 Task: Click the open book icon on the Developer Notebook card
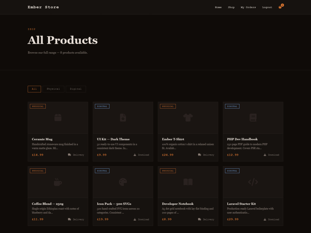(x=188, y=182)
